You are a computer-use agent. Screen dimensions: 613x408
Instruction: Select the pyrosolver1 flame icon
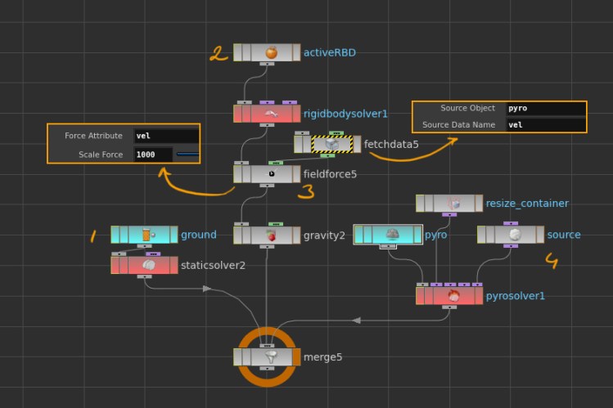pos(453,296)
